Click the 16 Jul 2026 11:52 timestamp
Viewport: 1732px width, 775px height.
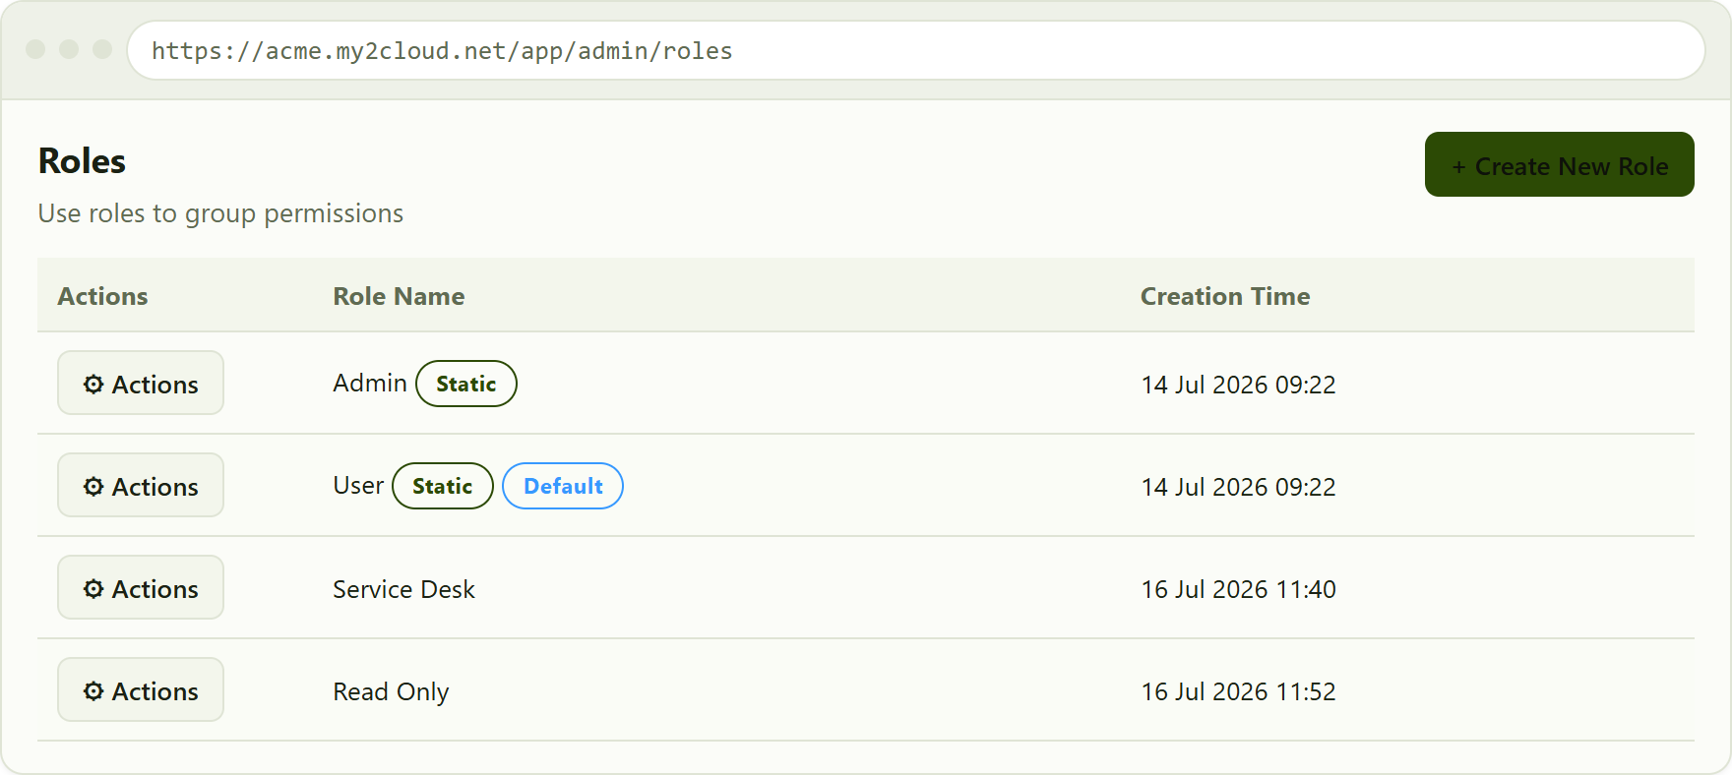[x=1238, y=691]
